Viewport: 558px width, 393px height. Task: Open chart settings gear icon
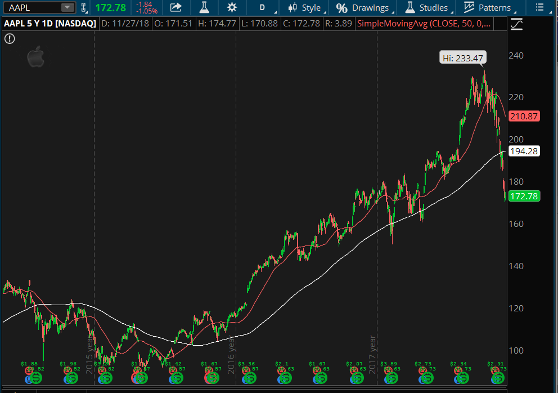(x=232, y=7)
